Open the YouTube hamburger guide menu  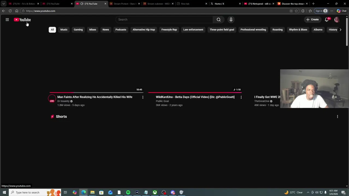coord(7,20)
